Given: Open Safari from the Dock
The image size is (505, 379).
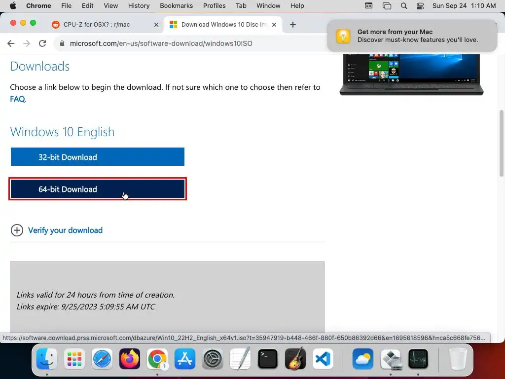Looking at the screenshot, I should tap(102, 359).
